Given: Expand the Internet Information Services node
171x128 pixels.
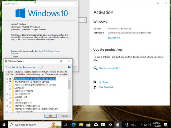Looking at the screenshot, I should (7, 106).
